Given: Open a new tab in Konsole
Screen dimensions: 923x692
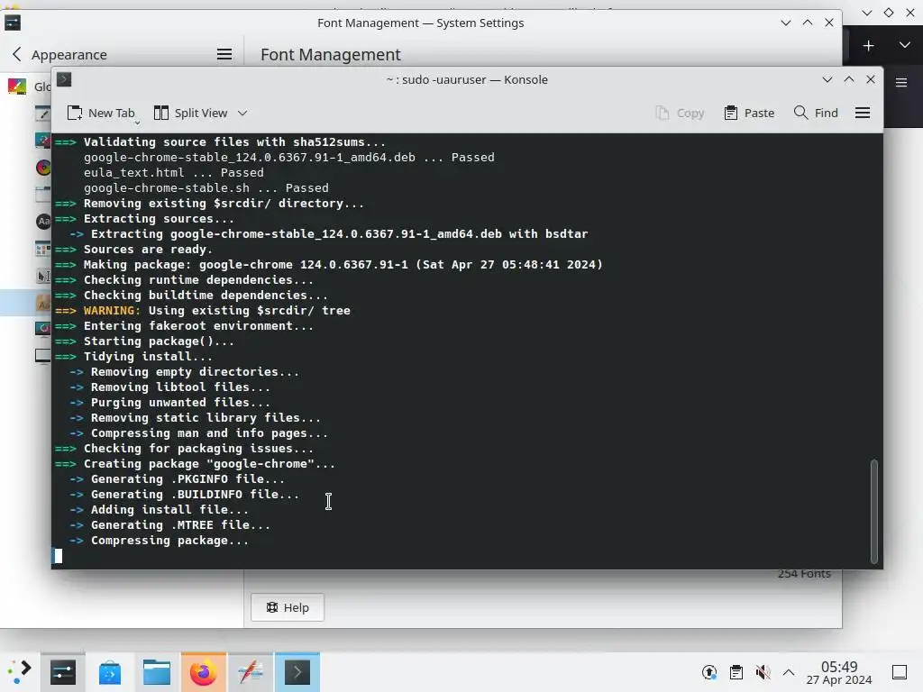Looking at the screenshot, I should coord(101,113).
